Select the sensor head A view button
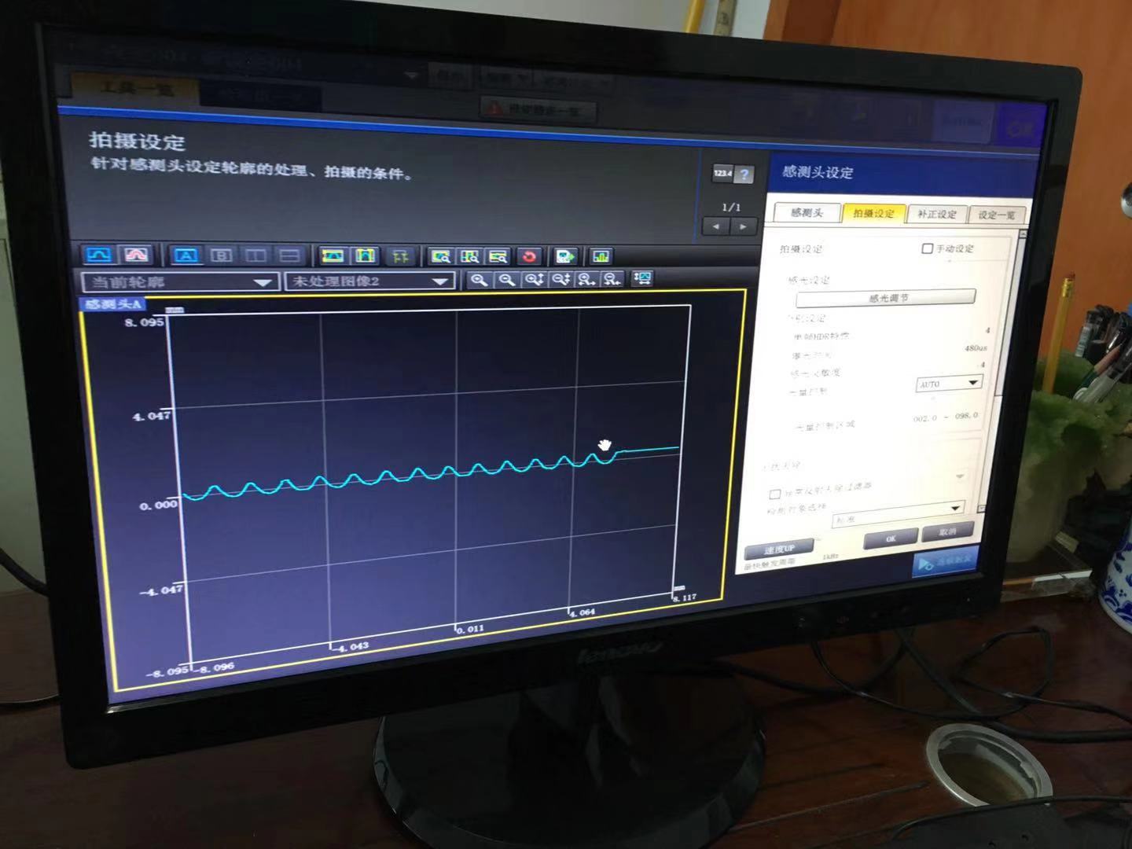Screen dimensions: 1132x849 pos(186,255)
